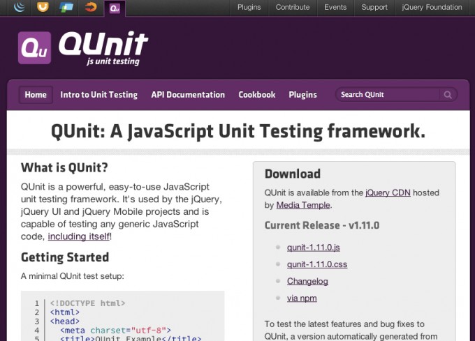
Task: Click the search magnifier icon
Action: coord(448,95)
